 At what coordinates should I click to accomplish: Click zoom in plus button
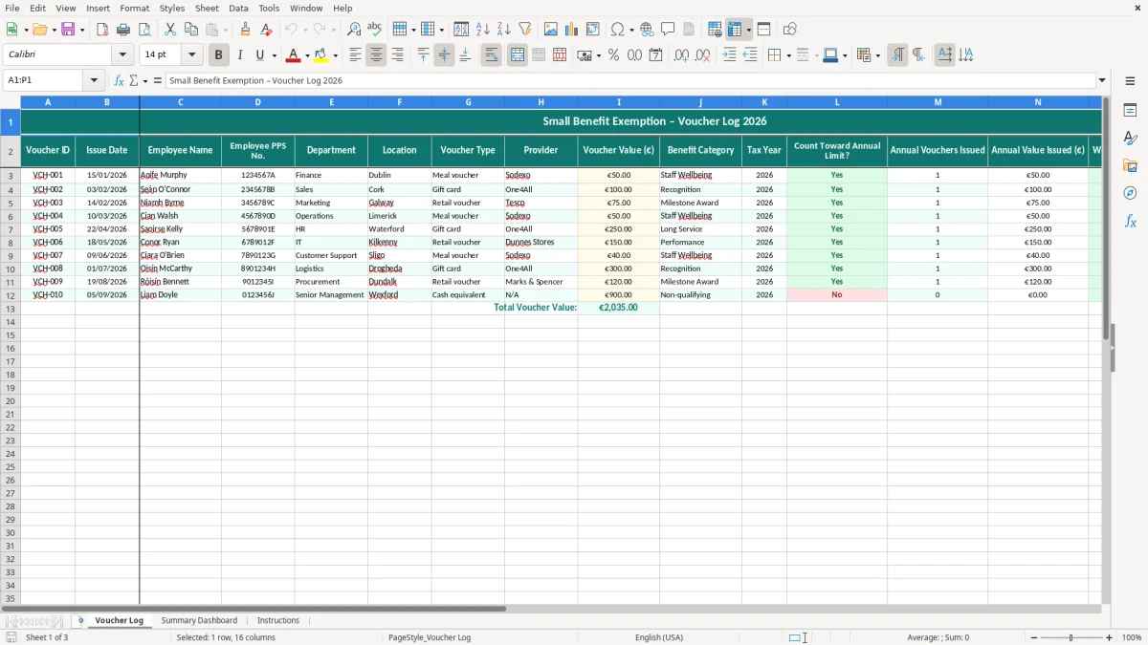point(1110,637)
